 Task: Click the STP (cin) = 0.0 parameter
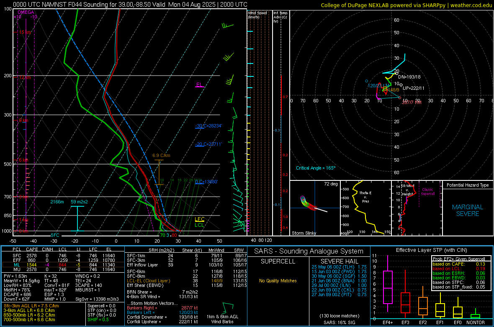[x=101, y=310]
